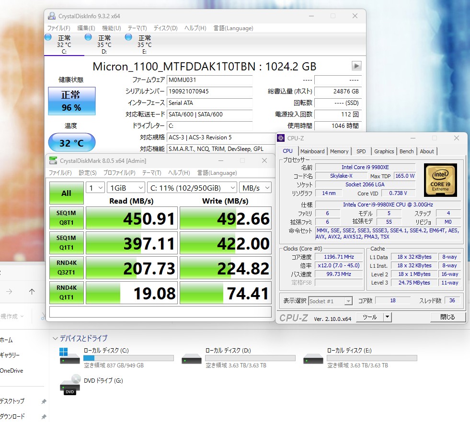The height and width of the screenshot is (422, 470).
Task: Start all benchmarks with All button
Action: click(66, 194)
